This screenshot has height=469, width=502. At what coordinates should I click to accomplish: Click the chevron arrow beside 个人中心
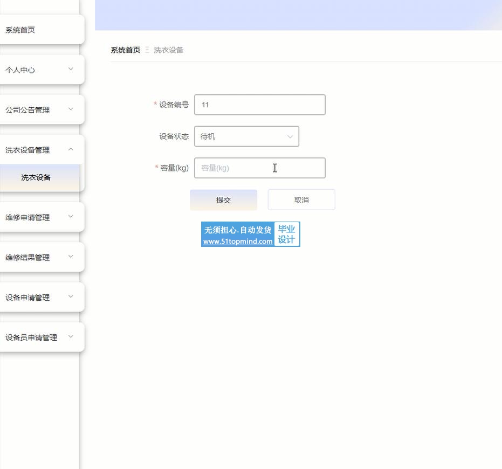point(71,69)
